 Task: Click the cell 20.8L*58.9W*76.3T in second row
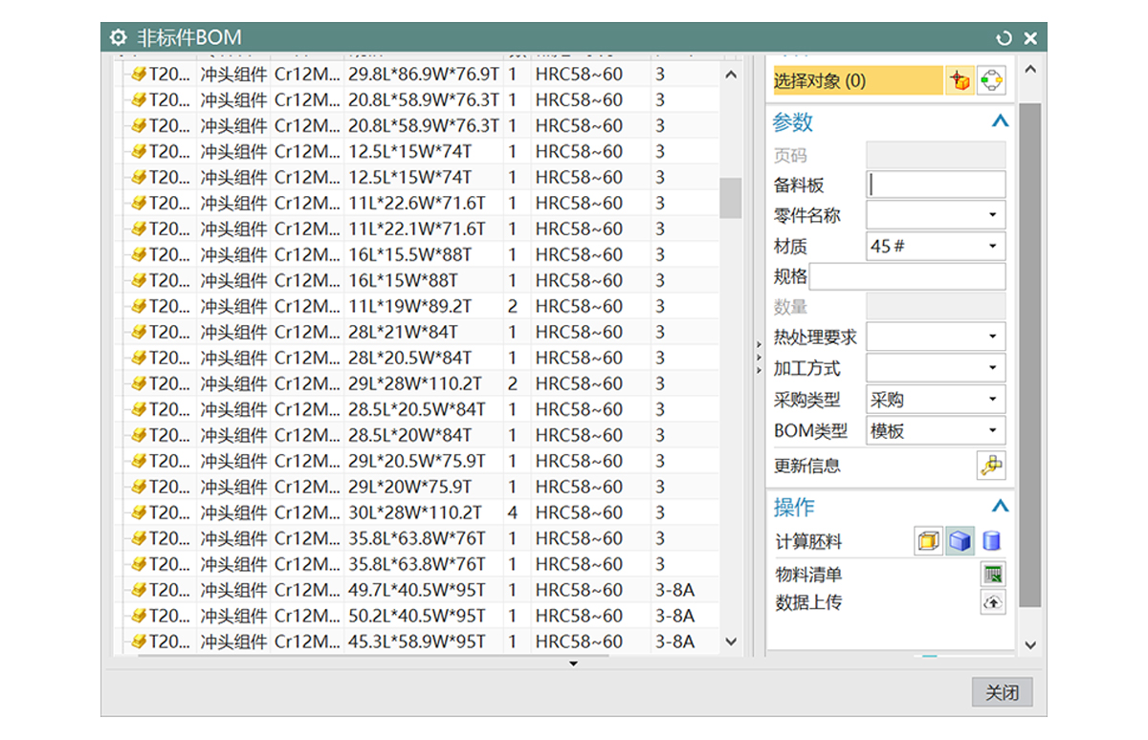pos(424,99)
